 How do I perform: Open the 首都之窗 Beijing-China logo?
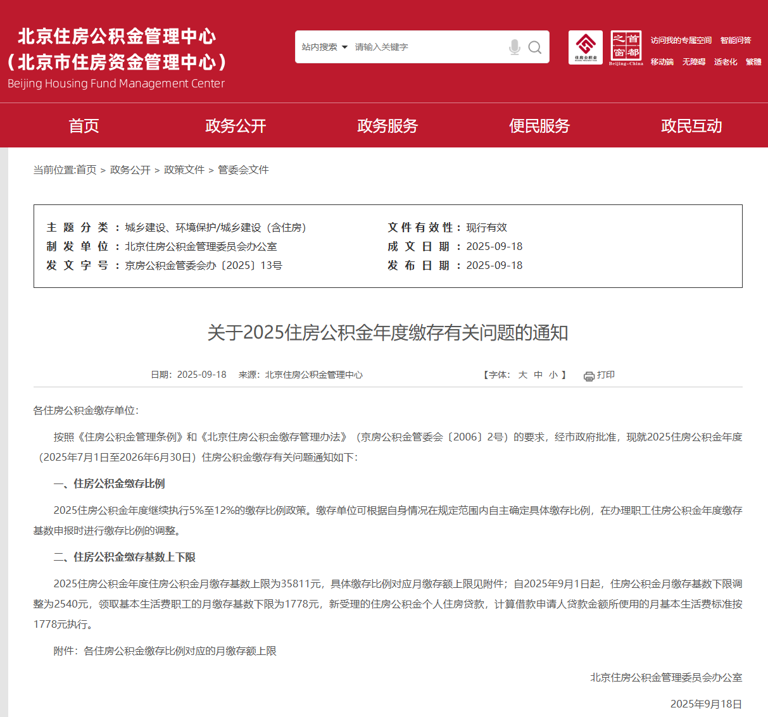[626, 47]
